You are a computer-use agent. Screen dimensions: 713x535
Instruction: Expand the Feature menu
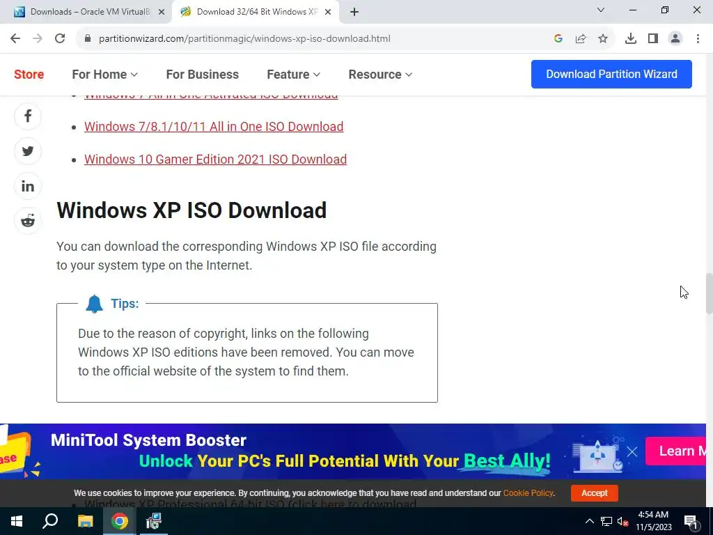pos(293,74)
